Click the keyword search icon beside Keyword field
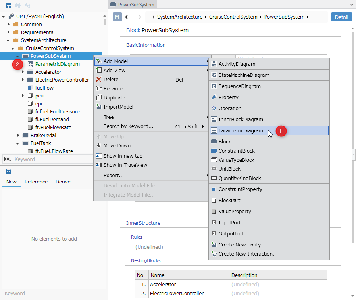Viewport: 356px width, 300px height. click(8, 159)
